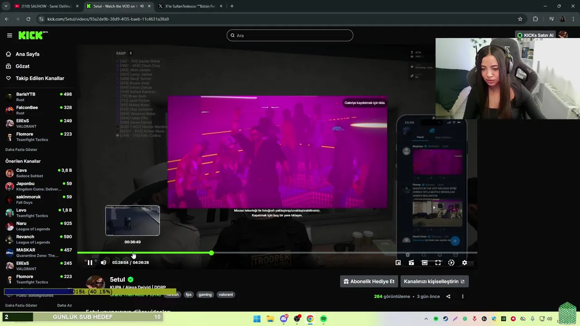Viewport: 580px width, 326px height.
Task: Open Chrome three-dot menu
Action: [573, 19]
